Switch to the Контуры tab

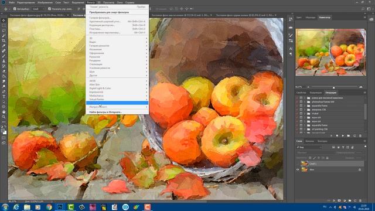point(322,141)
